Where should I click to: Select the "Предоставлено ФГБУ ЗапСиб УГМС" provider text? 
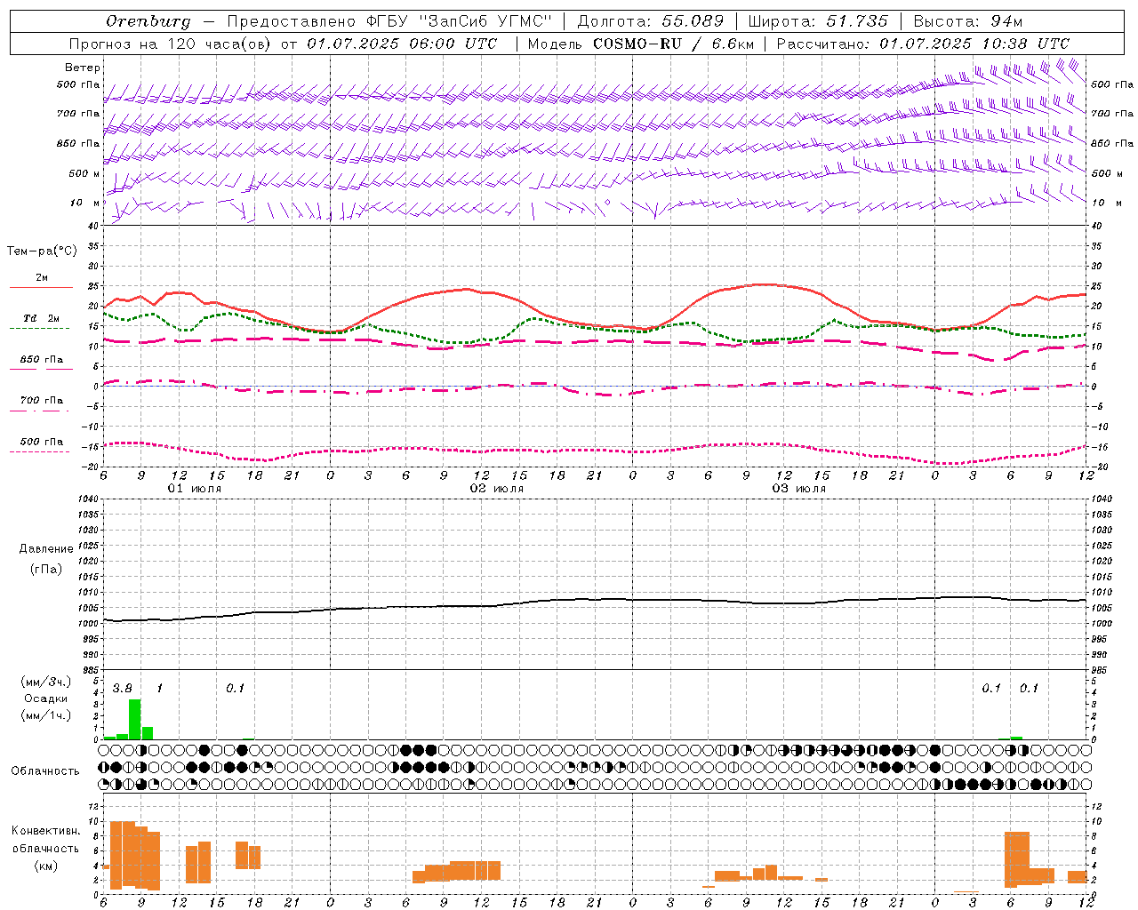point(389,21)
